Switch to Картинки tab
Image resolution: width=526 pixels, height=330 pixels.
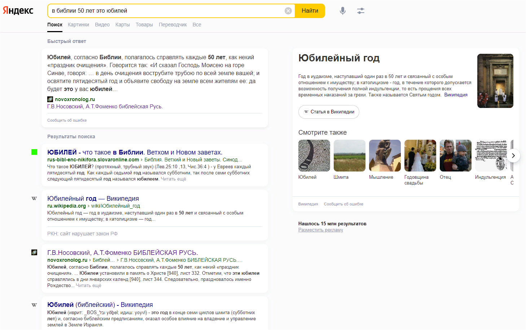[x=78, y=25]
